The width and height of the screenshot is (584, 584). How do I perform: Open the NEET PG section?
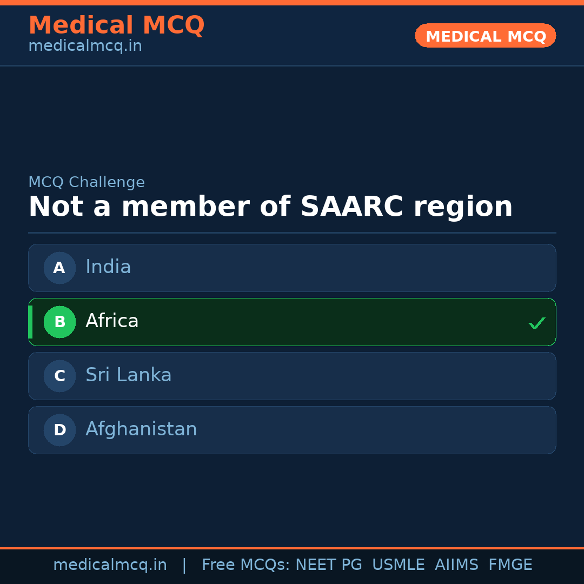click(328, 565)
